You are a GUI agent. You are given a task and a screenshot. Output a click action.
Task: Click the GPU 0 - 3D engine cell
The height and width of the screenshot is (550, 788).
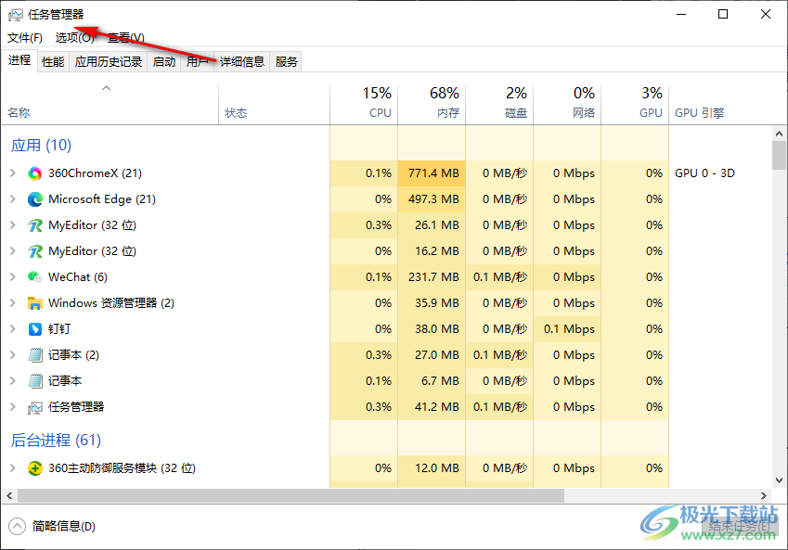pyautogui.click(x=704, y=173)
